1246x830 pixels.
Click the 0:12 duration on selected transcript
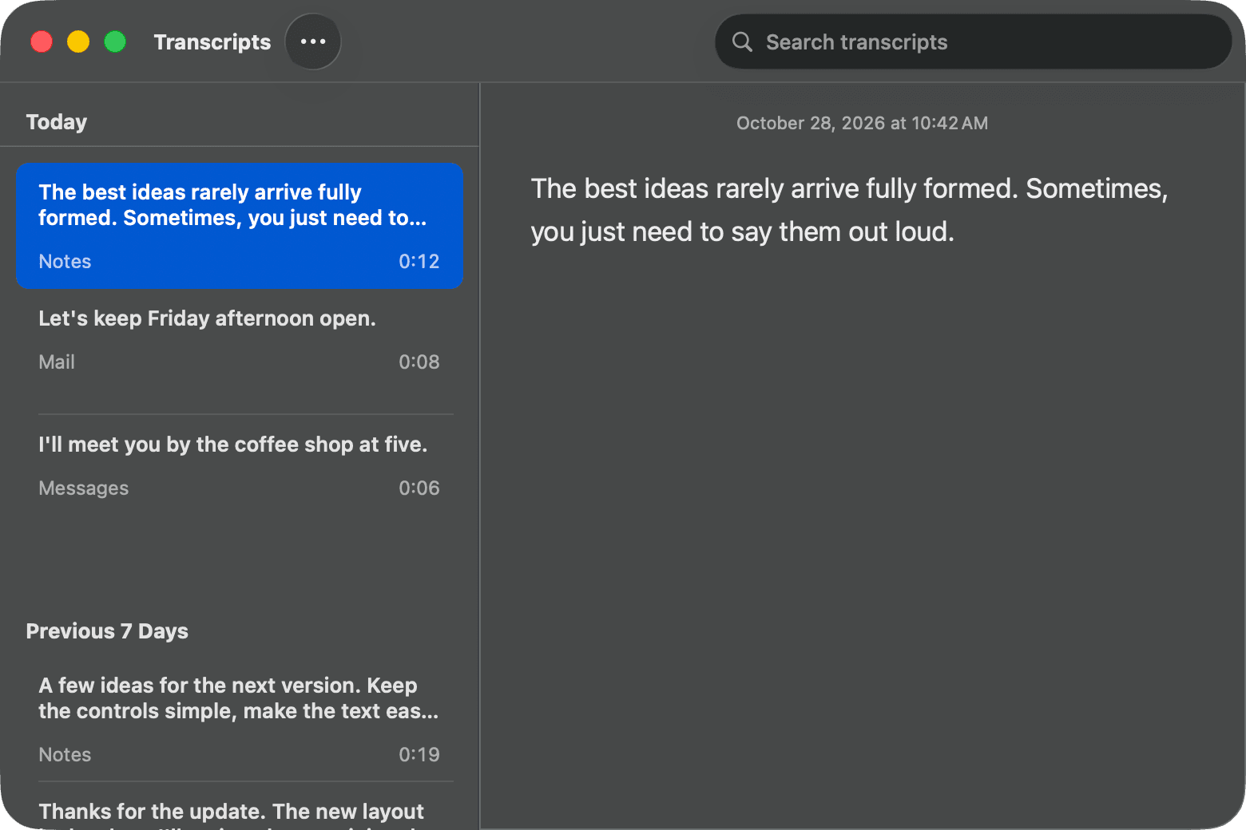click(419, 262)
